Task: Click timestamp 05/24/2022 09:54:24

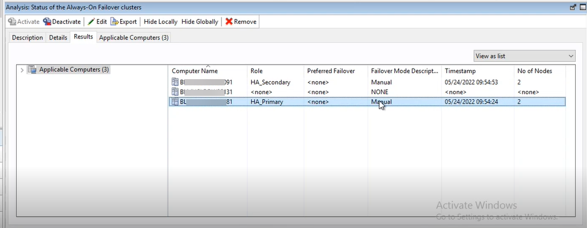Action: coord(471,101)
